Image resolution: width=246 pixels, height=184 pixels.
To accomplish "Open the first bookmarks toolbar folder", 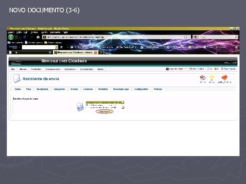I will [x=15, y=43].
